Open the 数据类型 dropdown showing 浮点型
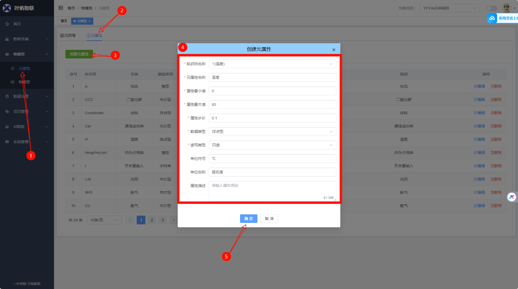The image size is (518, 289). coord(272,132)
